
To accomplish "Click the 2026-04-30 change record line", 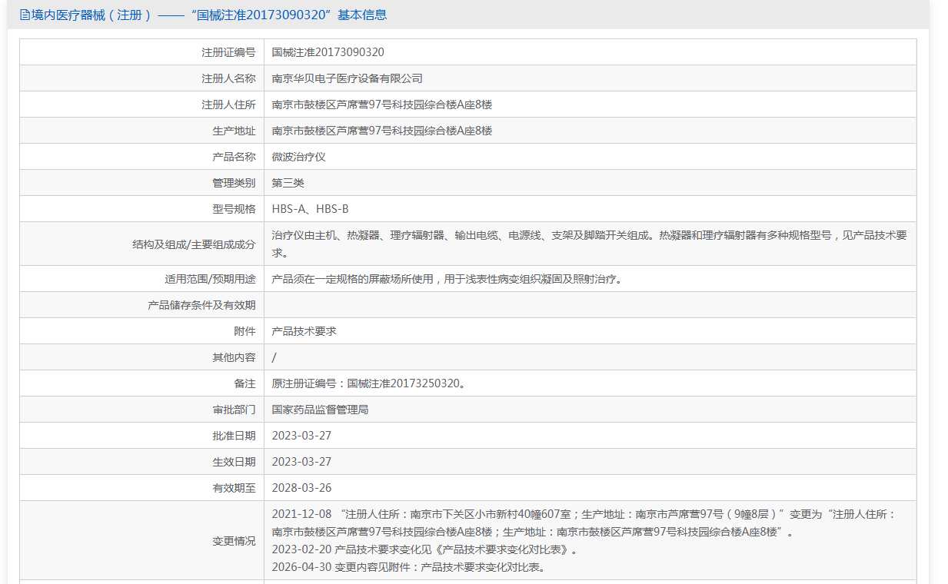I will pos(409,568).
